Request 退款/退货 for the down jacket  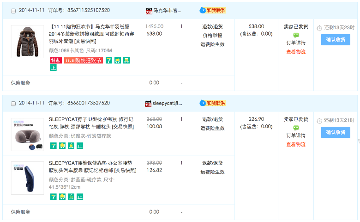pos(212,27)
